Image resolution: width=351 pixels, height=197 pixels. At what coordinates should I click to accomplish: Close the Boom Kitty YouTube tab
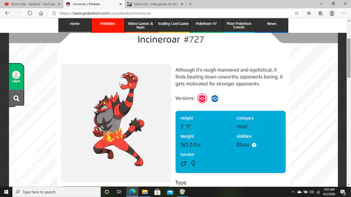[x=59, y=4]
